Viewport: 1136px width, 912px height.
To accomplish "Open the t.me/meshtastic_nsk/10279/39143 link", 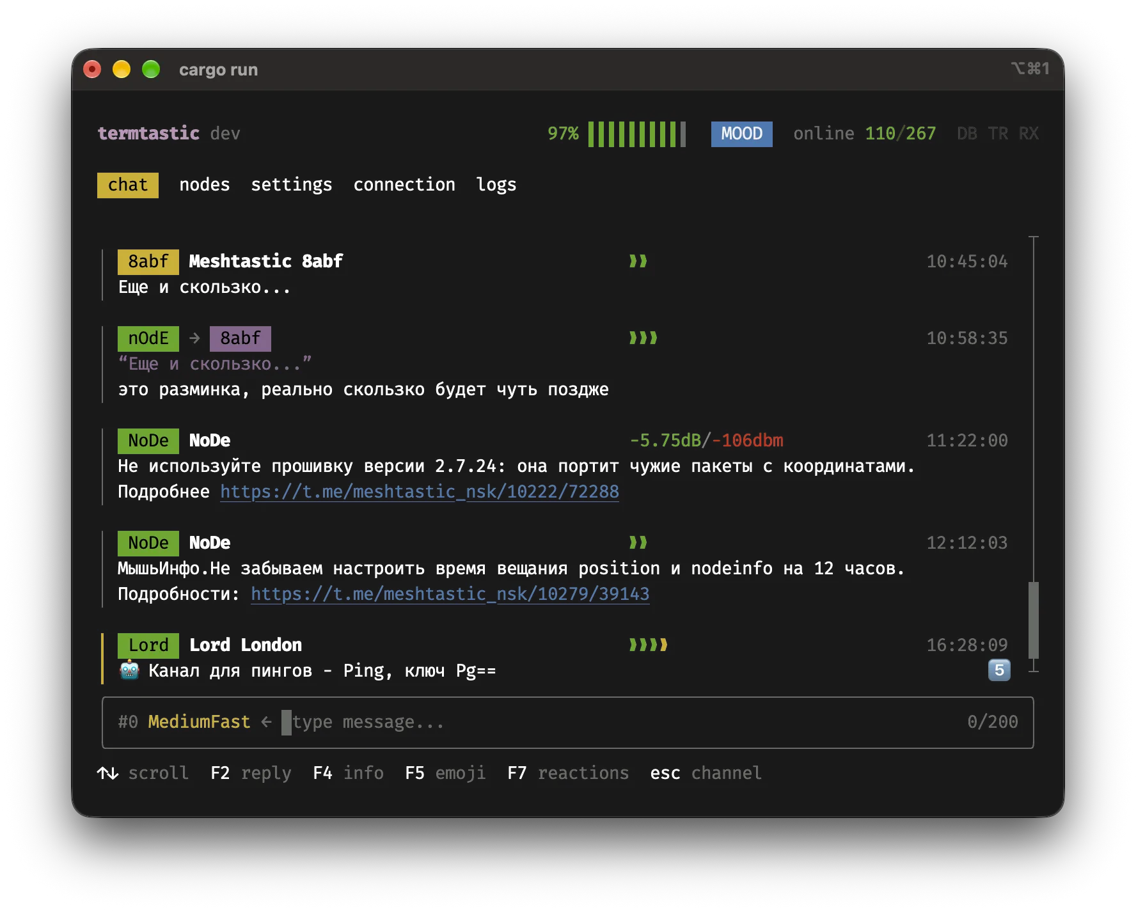I will [x=450, y=594].
